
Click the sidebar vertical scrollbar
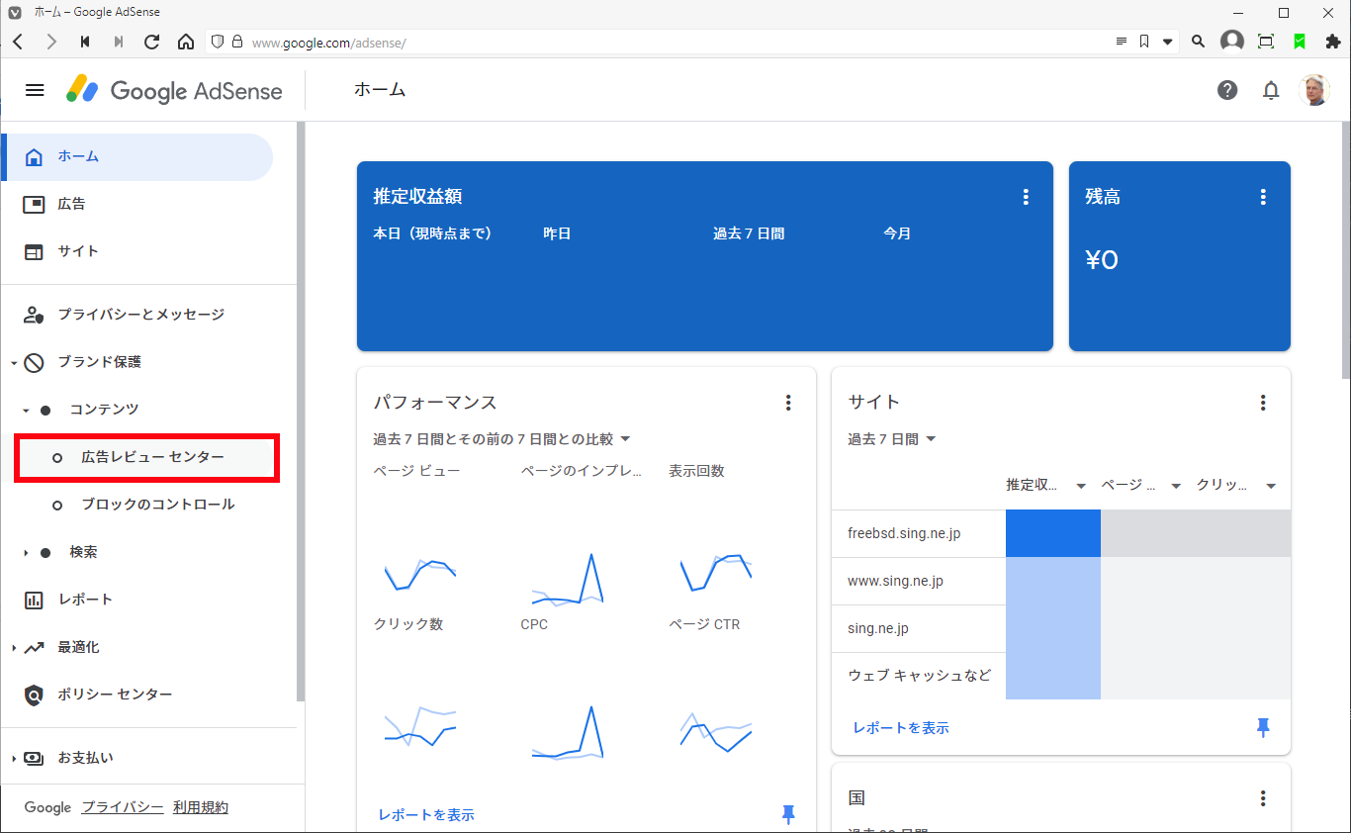pyautogui.click(x=301, y=412)
